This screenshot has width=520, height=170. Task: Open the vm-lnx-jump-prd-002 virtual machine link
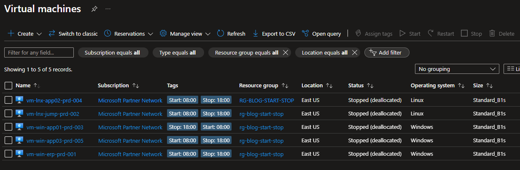coord(53,114)
